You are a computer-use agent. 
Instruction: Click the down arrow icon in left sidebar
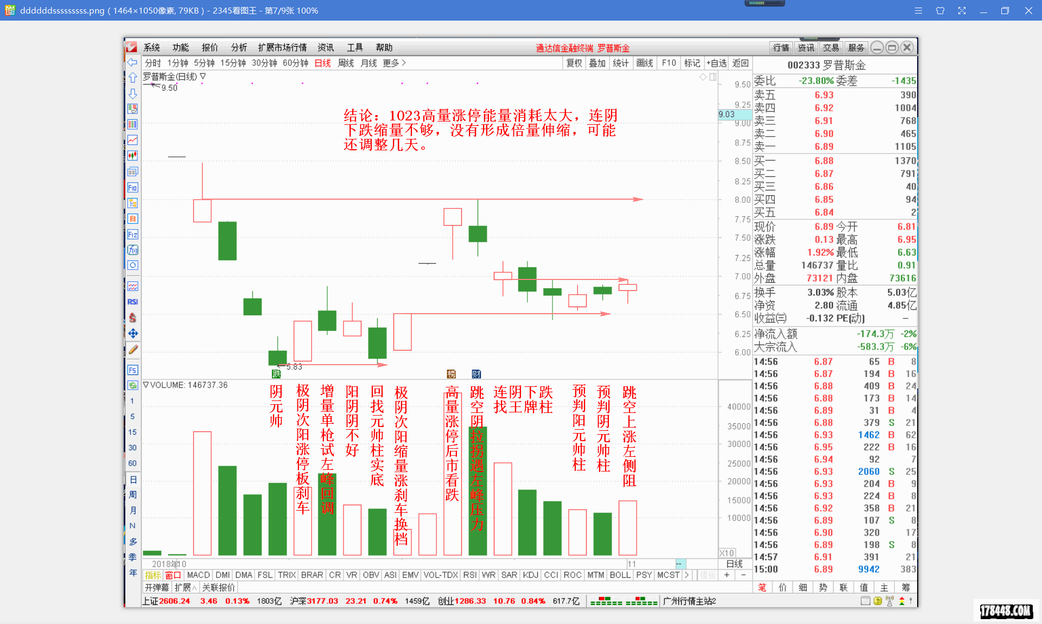[x=132, y=93]
